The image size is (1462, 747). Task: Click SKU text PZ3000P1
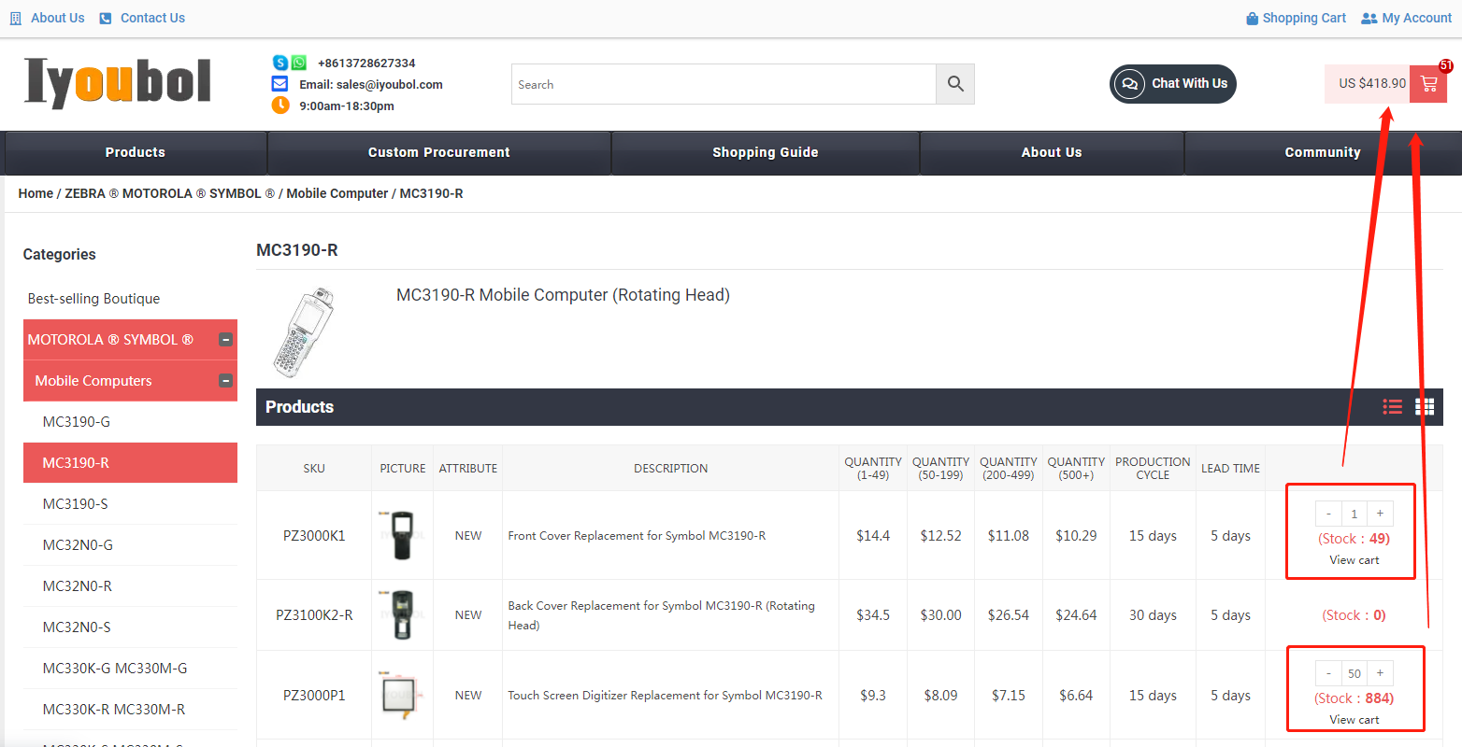tap(314, 696)
